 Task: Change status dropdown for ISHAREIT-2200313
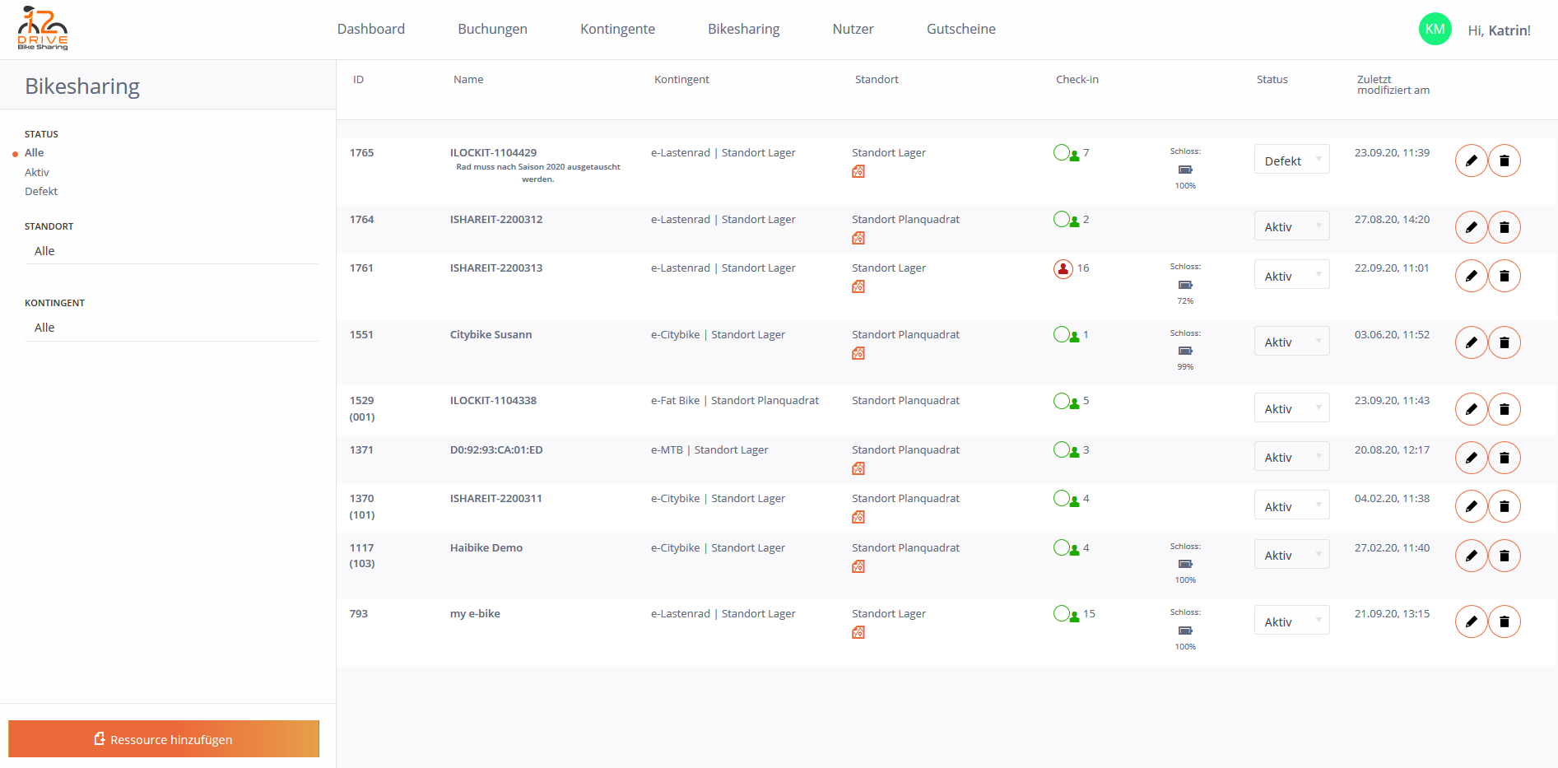coord(1291,275)
